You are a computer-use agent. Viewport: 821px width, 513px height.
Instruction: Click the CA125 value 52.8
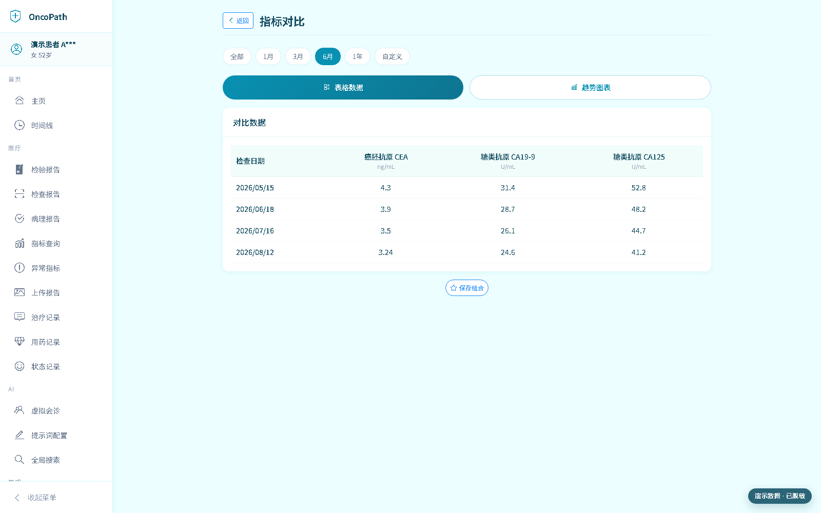tap(639, 188)
